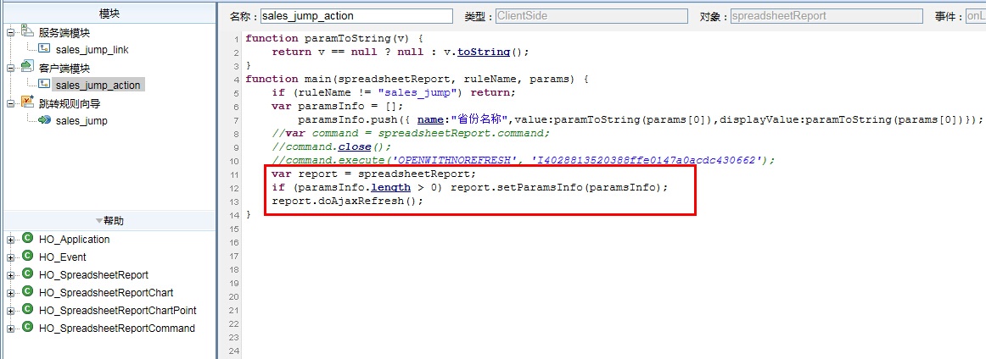Click report.setParamsInfo(paramsInfo) call
Image resolution: width=986 pixels, height=359 pixels.
(x=558, y=187)
